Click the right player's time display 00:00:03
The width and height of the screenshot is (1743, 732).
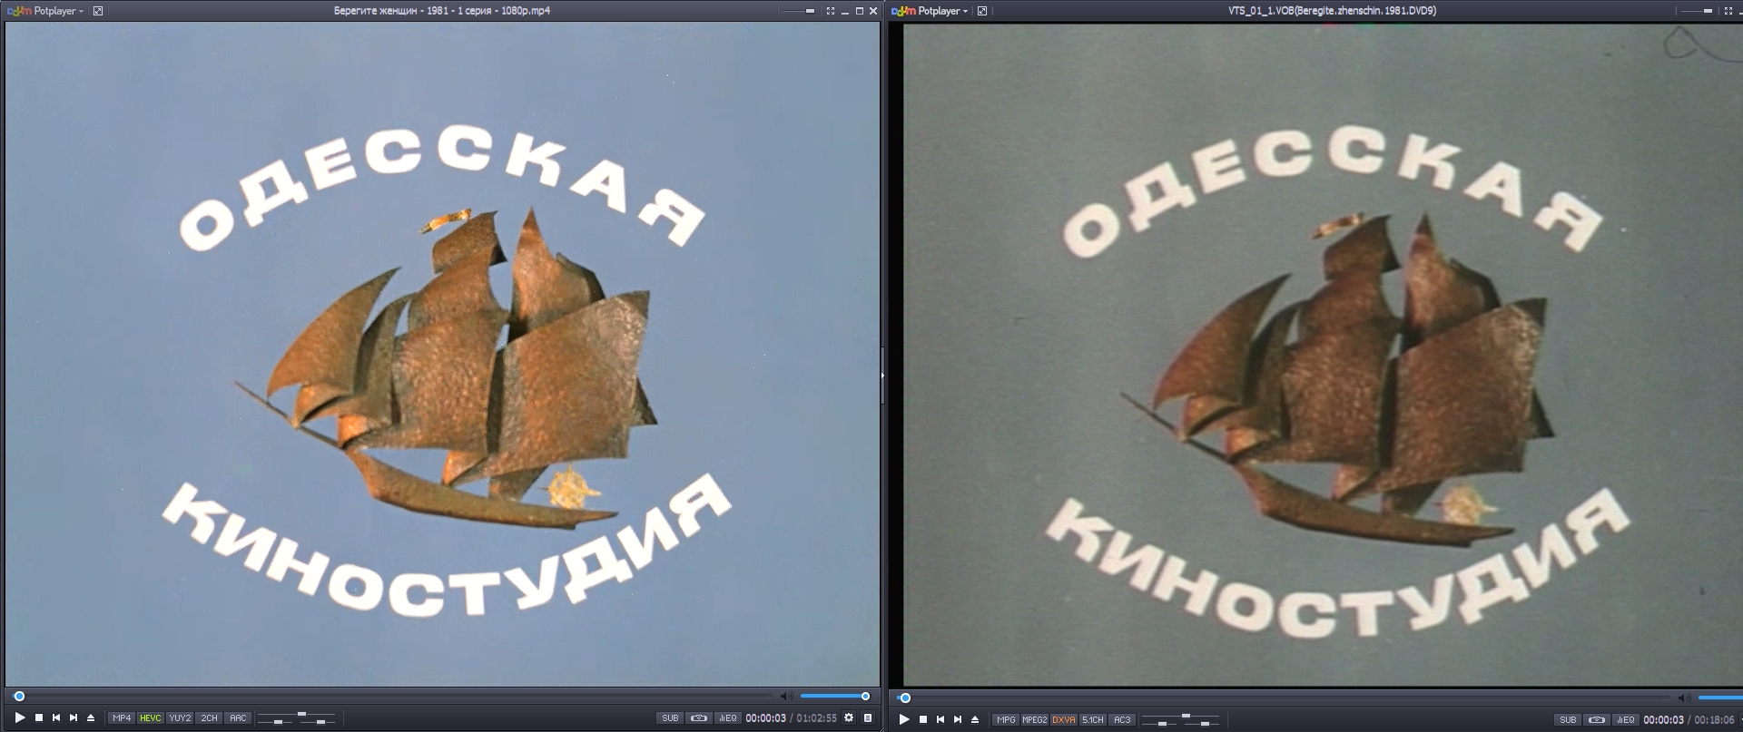[1663, 719]
